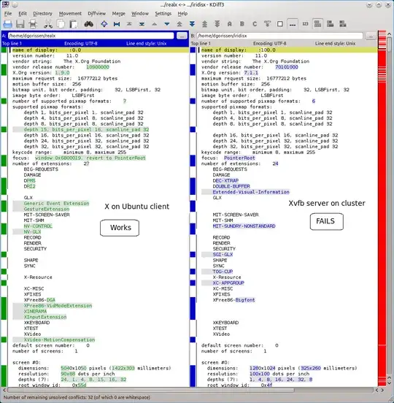The width and height of the screenshot is (394, 403).
Task: Click the 'GestureExtension' line in pane A
Action: [x=47, y=209]
